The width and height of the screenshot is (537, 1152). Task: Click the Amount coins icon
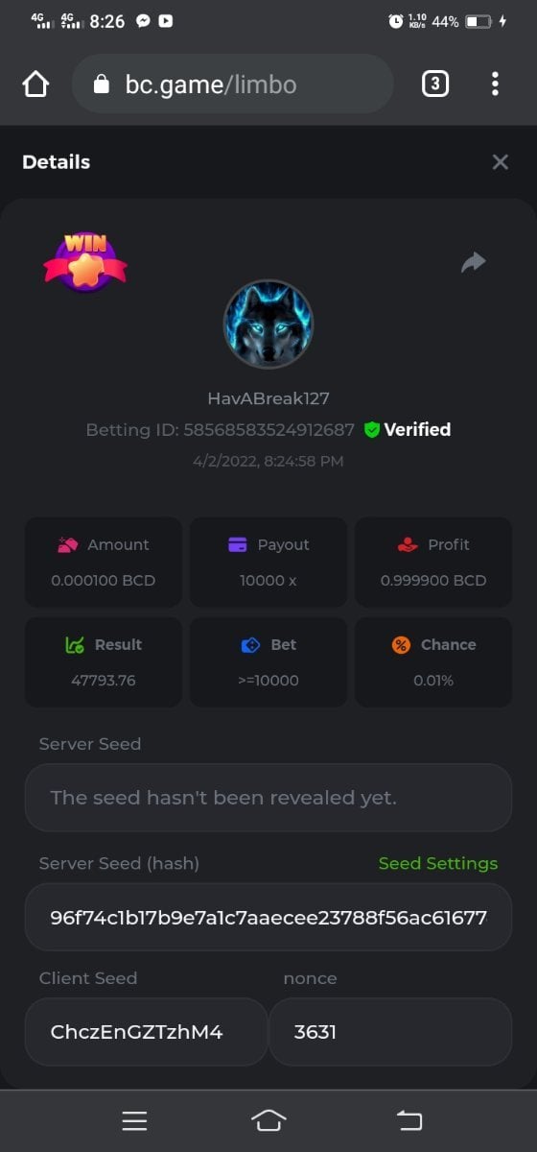(x=67, y=544)
